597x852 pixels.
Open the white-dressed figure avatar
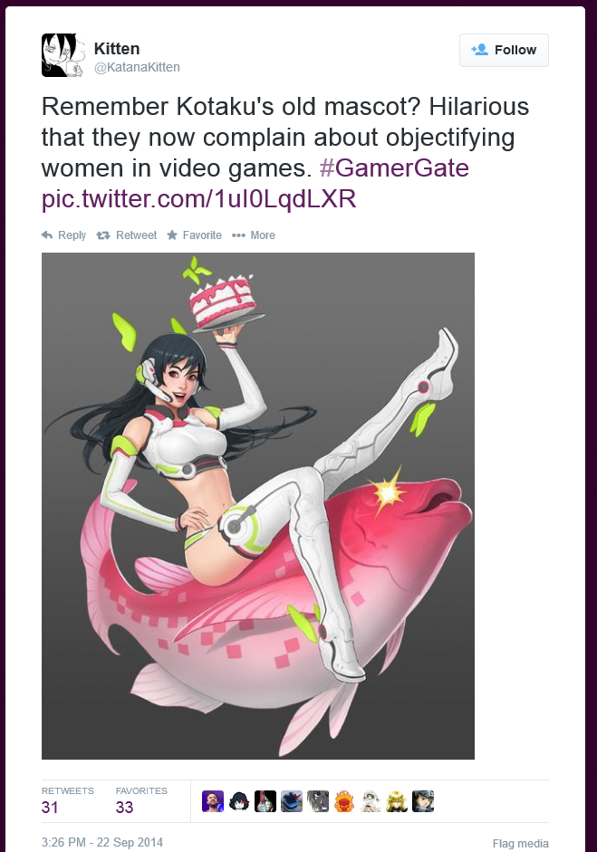[371, 801]
